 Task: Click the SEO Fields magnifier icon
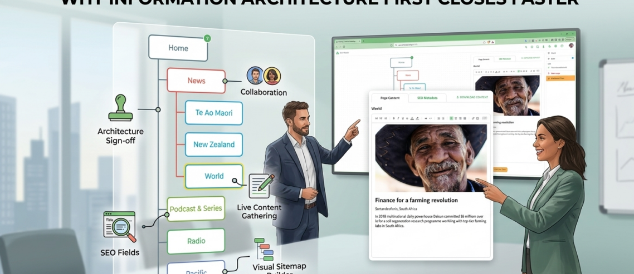click(120, 227)
